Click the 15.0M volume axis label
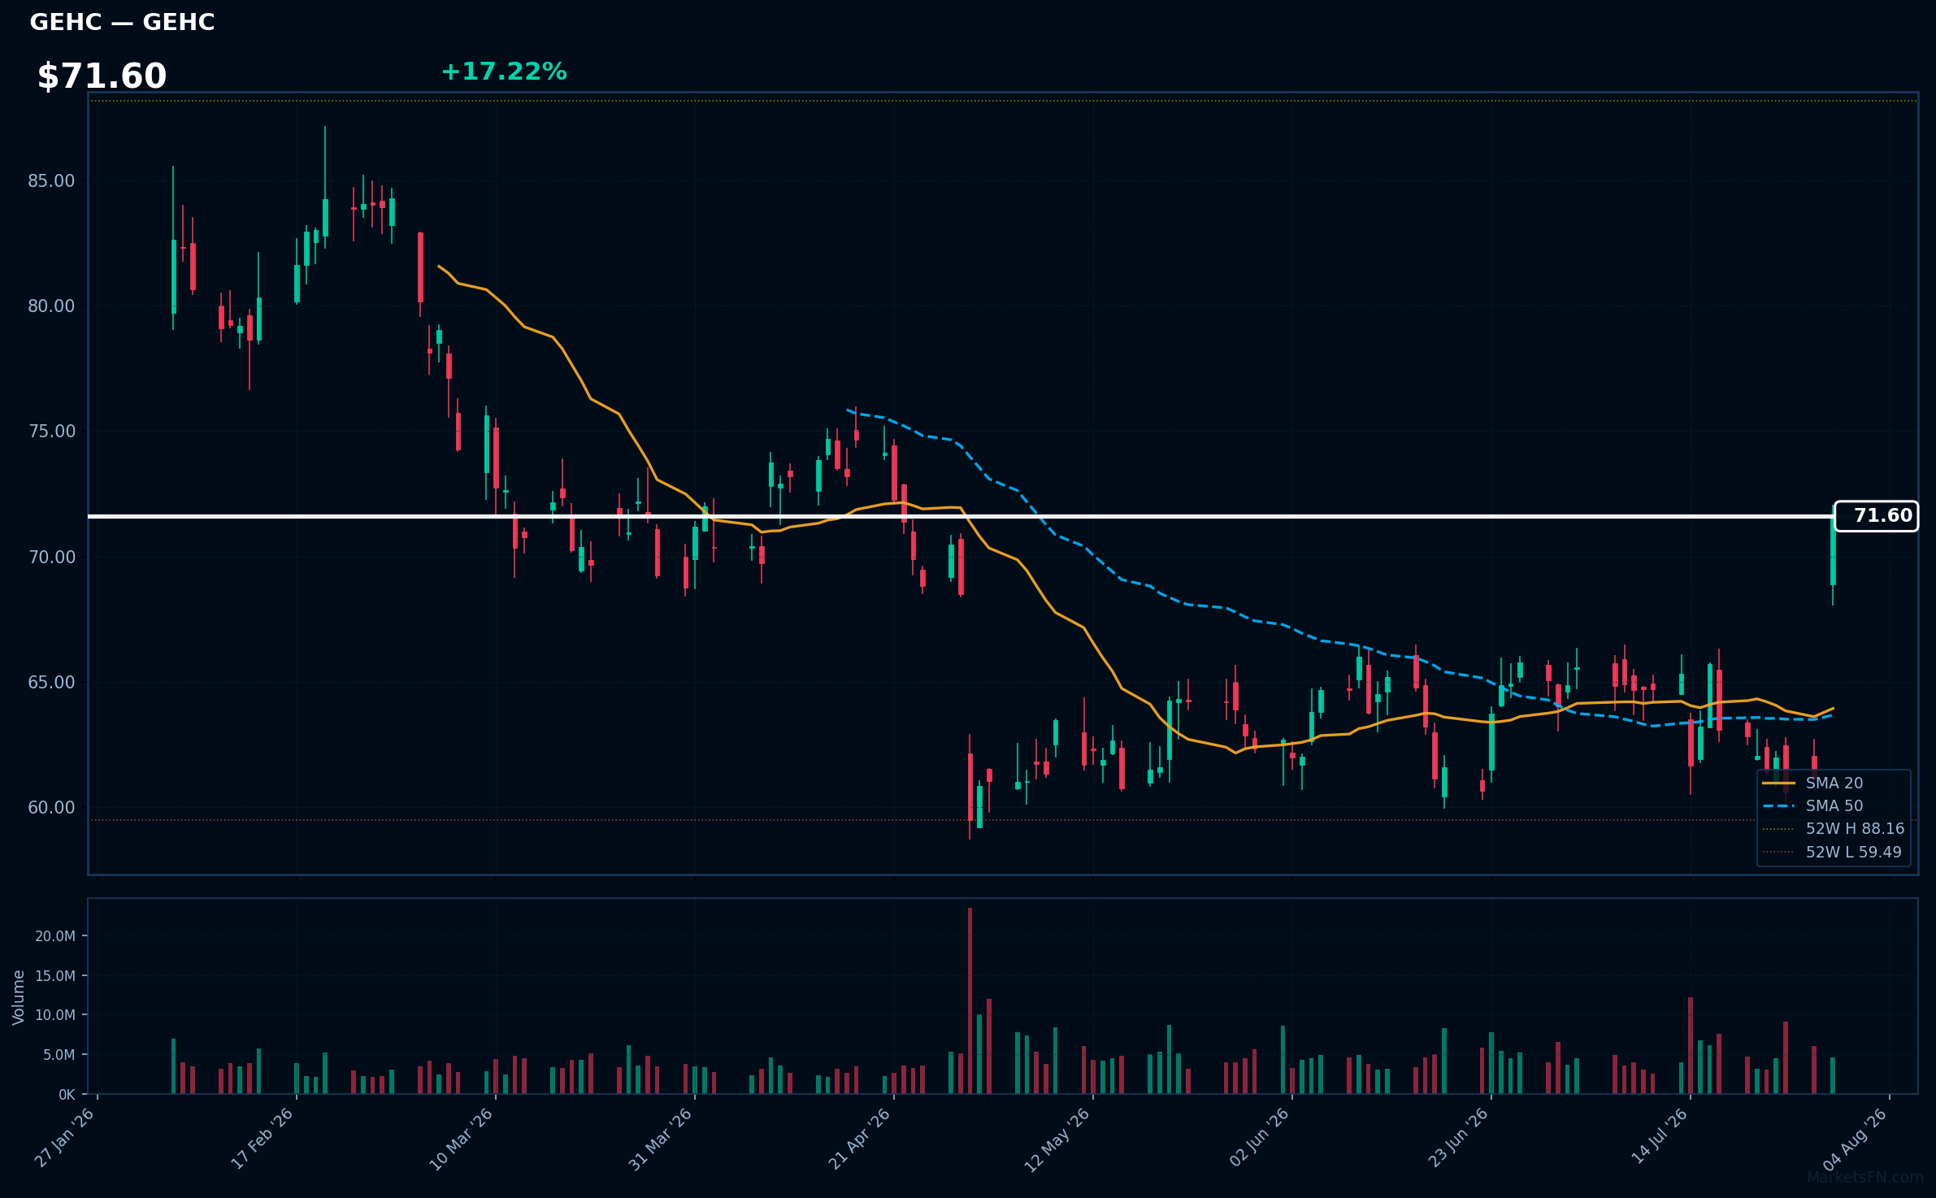 click(55, 975)
